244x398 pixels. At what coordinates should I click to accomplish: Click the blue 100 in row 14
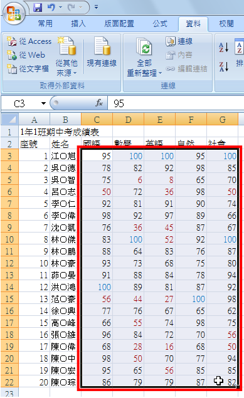(x=97, y=287)
